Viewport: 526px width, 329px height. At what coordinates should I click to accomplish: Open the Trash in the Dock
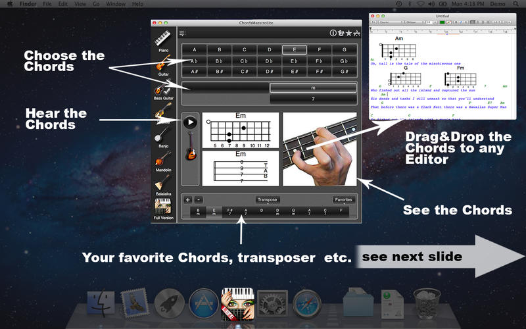coord(427,303)
